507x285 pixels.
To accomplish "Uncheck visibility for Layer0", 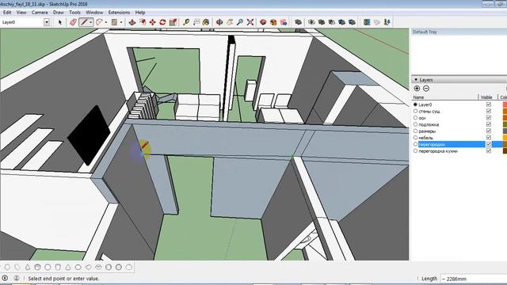I will click(x=489, y=104).
